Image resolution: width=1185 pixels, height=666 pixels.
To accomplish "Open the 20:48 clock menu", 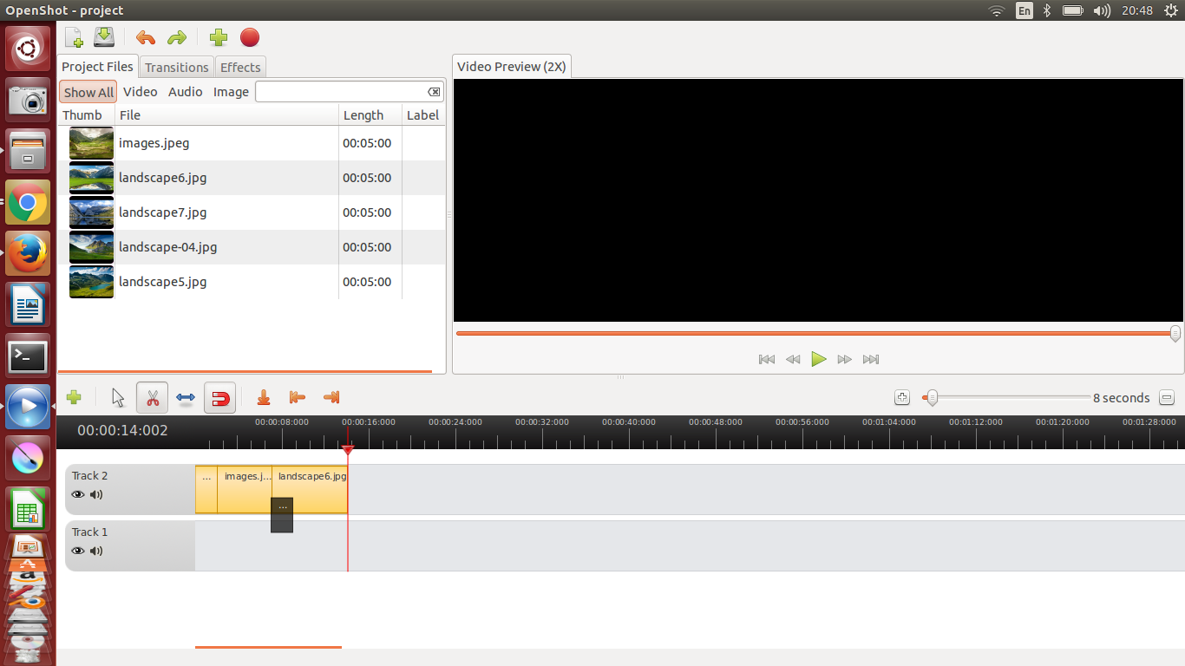I will [x=1136, y=10].
